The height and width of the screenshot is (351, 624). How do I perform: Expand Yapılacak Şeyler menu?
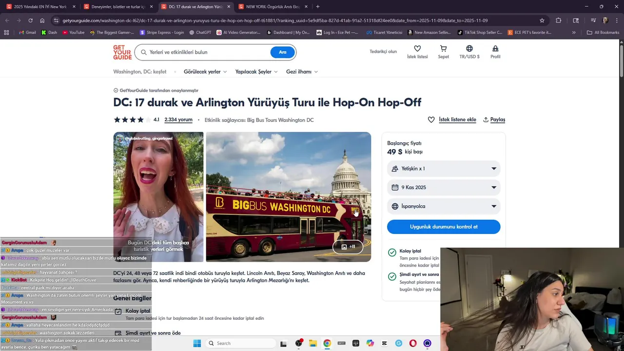coord(256,72)
